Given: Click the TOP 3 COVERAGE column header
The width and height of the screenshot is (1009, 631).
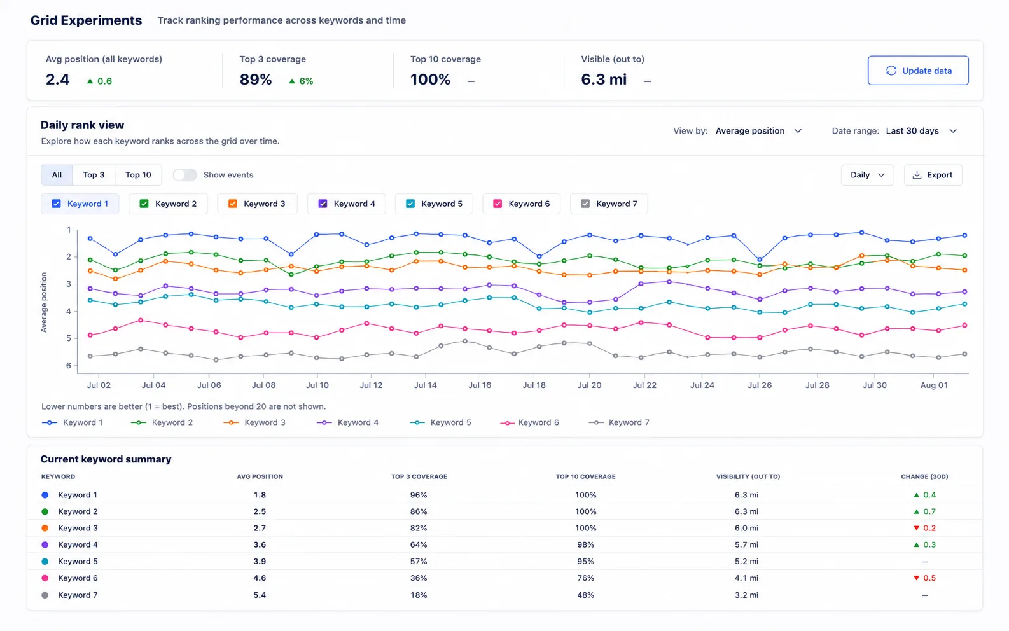Looking at the screenshot, I should (x=419, y=476).
